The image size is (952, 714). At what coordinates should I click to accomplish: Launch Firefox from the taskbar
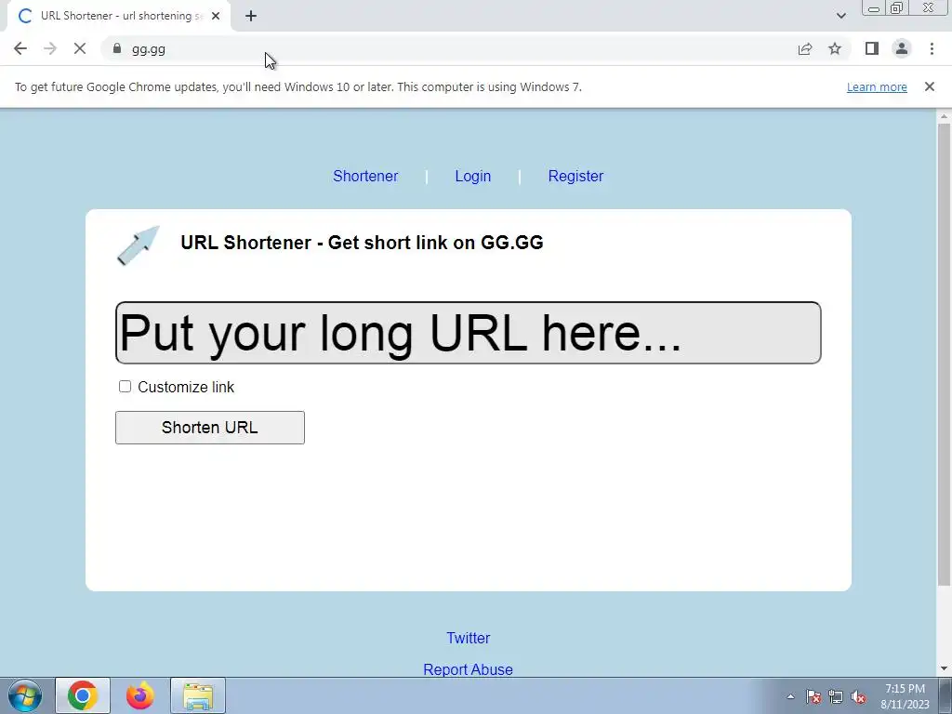point(140,695)
